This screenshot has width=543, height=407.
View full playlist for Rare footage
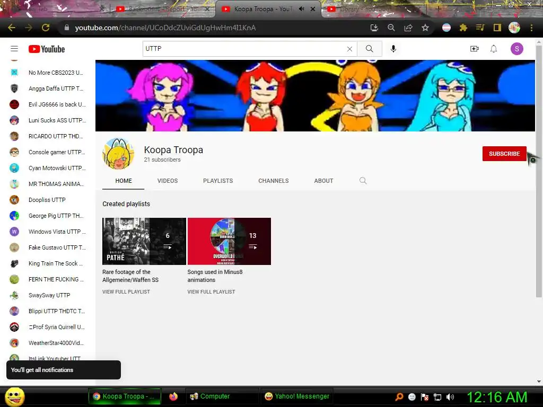126,292
